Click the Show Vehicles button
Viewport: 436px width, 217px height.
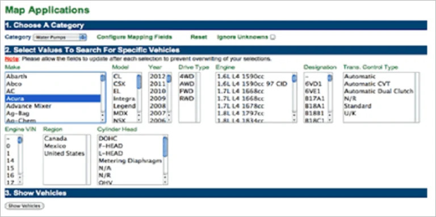(24, 206)
